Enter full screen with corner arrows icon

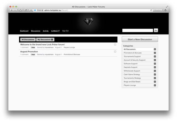point(167,7)
